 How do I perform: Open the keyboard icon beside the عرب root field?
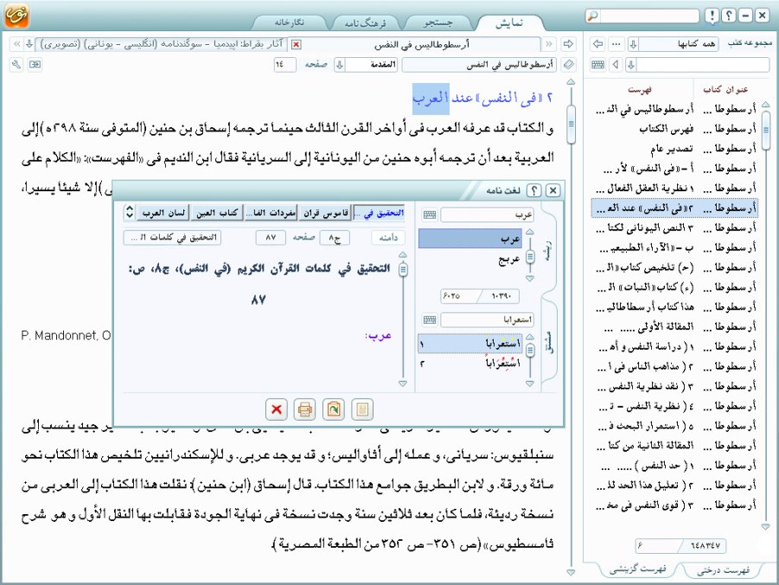(430, 215)
